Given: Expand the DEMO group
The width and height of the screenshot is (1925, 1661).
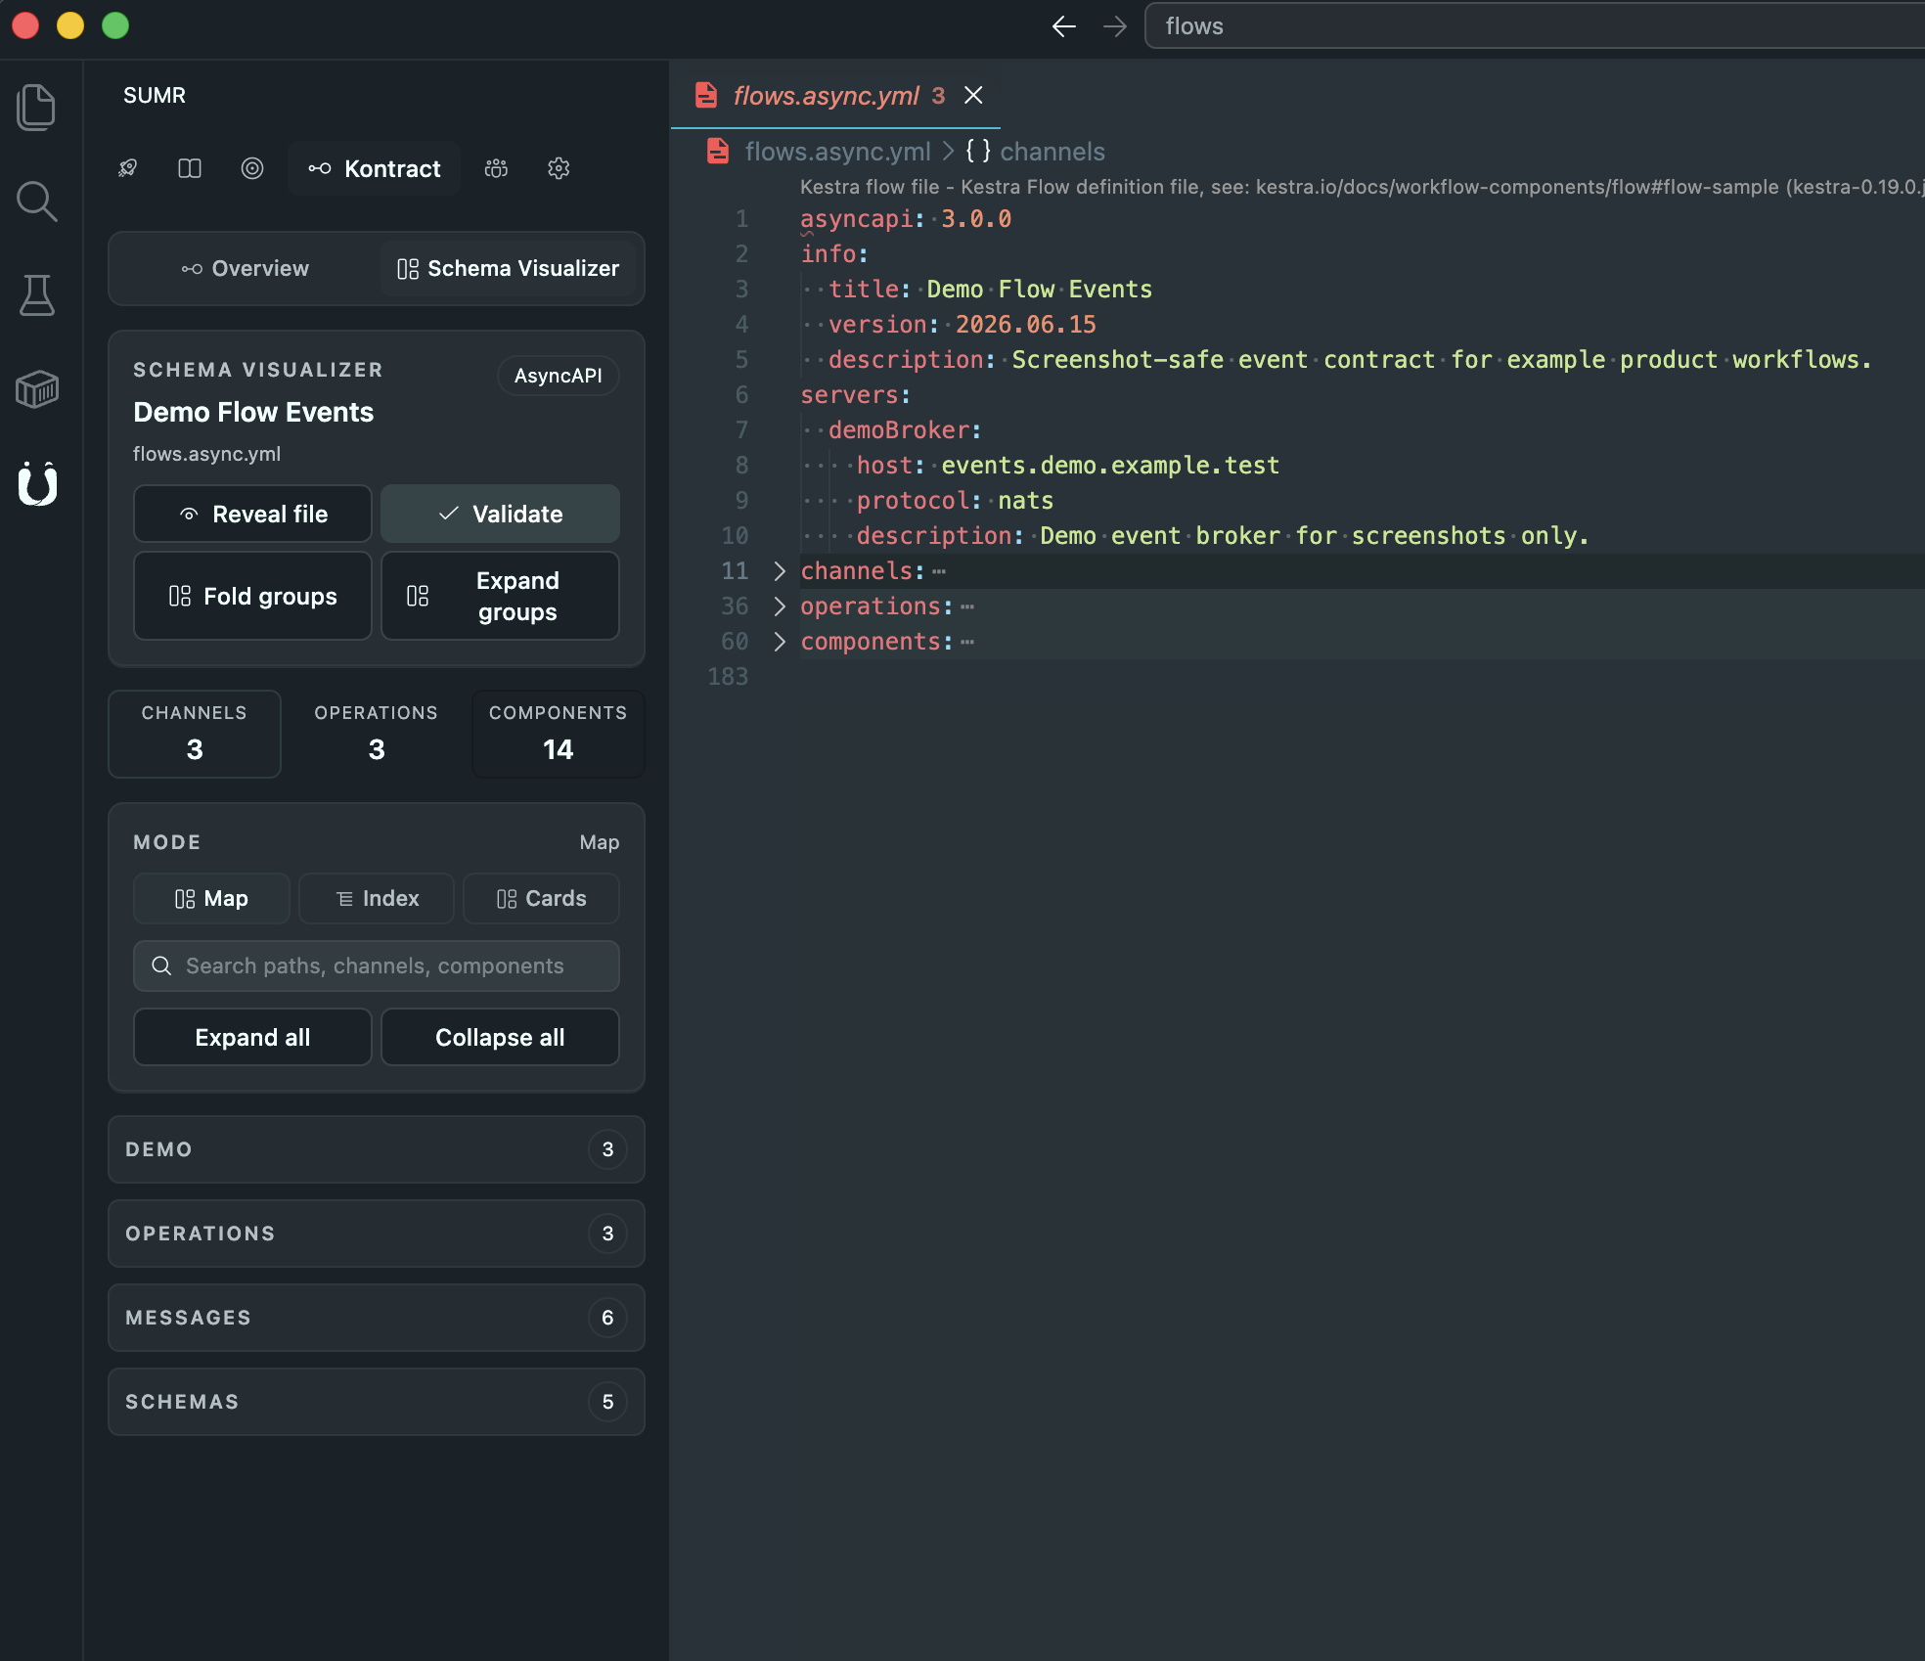Looking at the screenshot, I should (377, 1149).
